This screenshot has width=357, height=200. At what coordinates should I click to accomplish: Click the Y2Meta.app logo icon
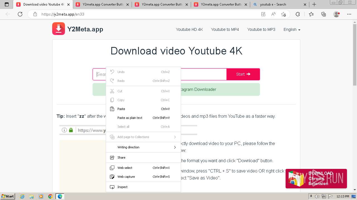(59, 29)
